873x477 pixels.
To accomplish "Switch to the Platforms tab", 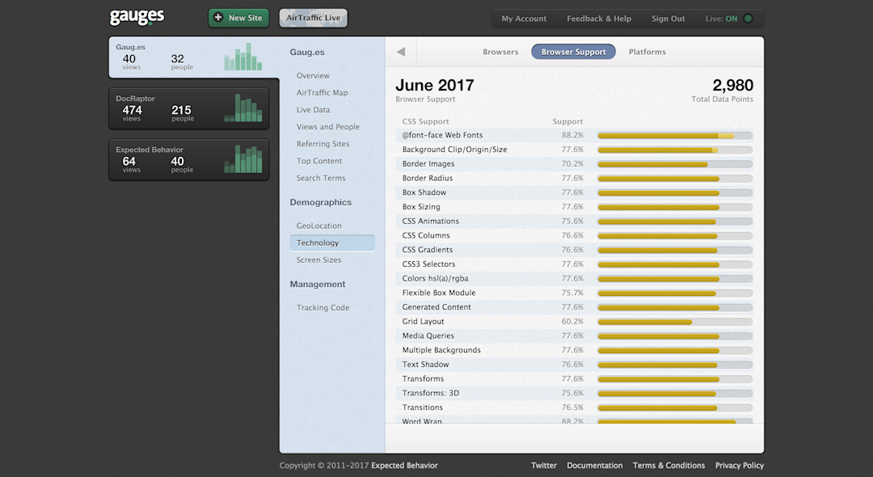I will 647,52.
